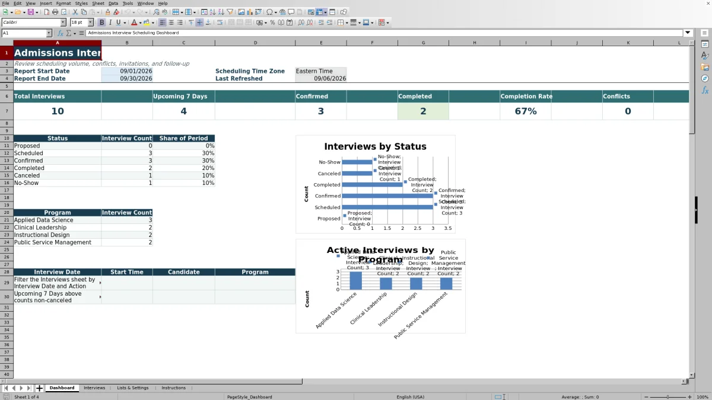712x400 pixels.
Task: Set Align Right for cell
Action: [x=180, y=23]
